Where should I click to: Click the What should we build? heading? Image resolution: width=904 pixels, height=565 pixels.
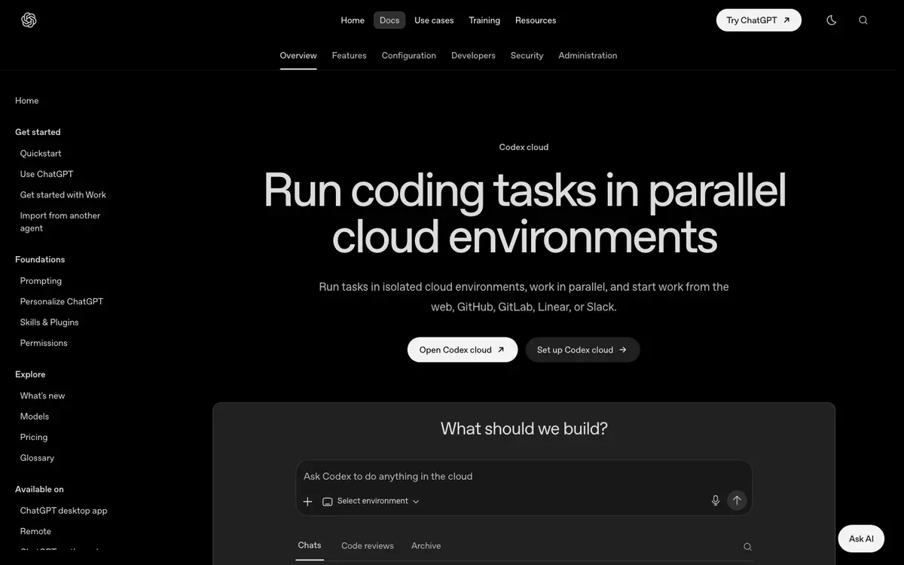point(524,429)
